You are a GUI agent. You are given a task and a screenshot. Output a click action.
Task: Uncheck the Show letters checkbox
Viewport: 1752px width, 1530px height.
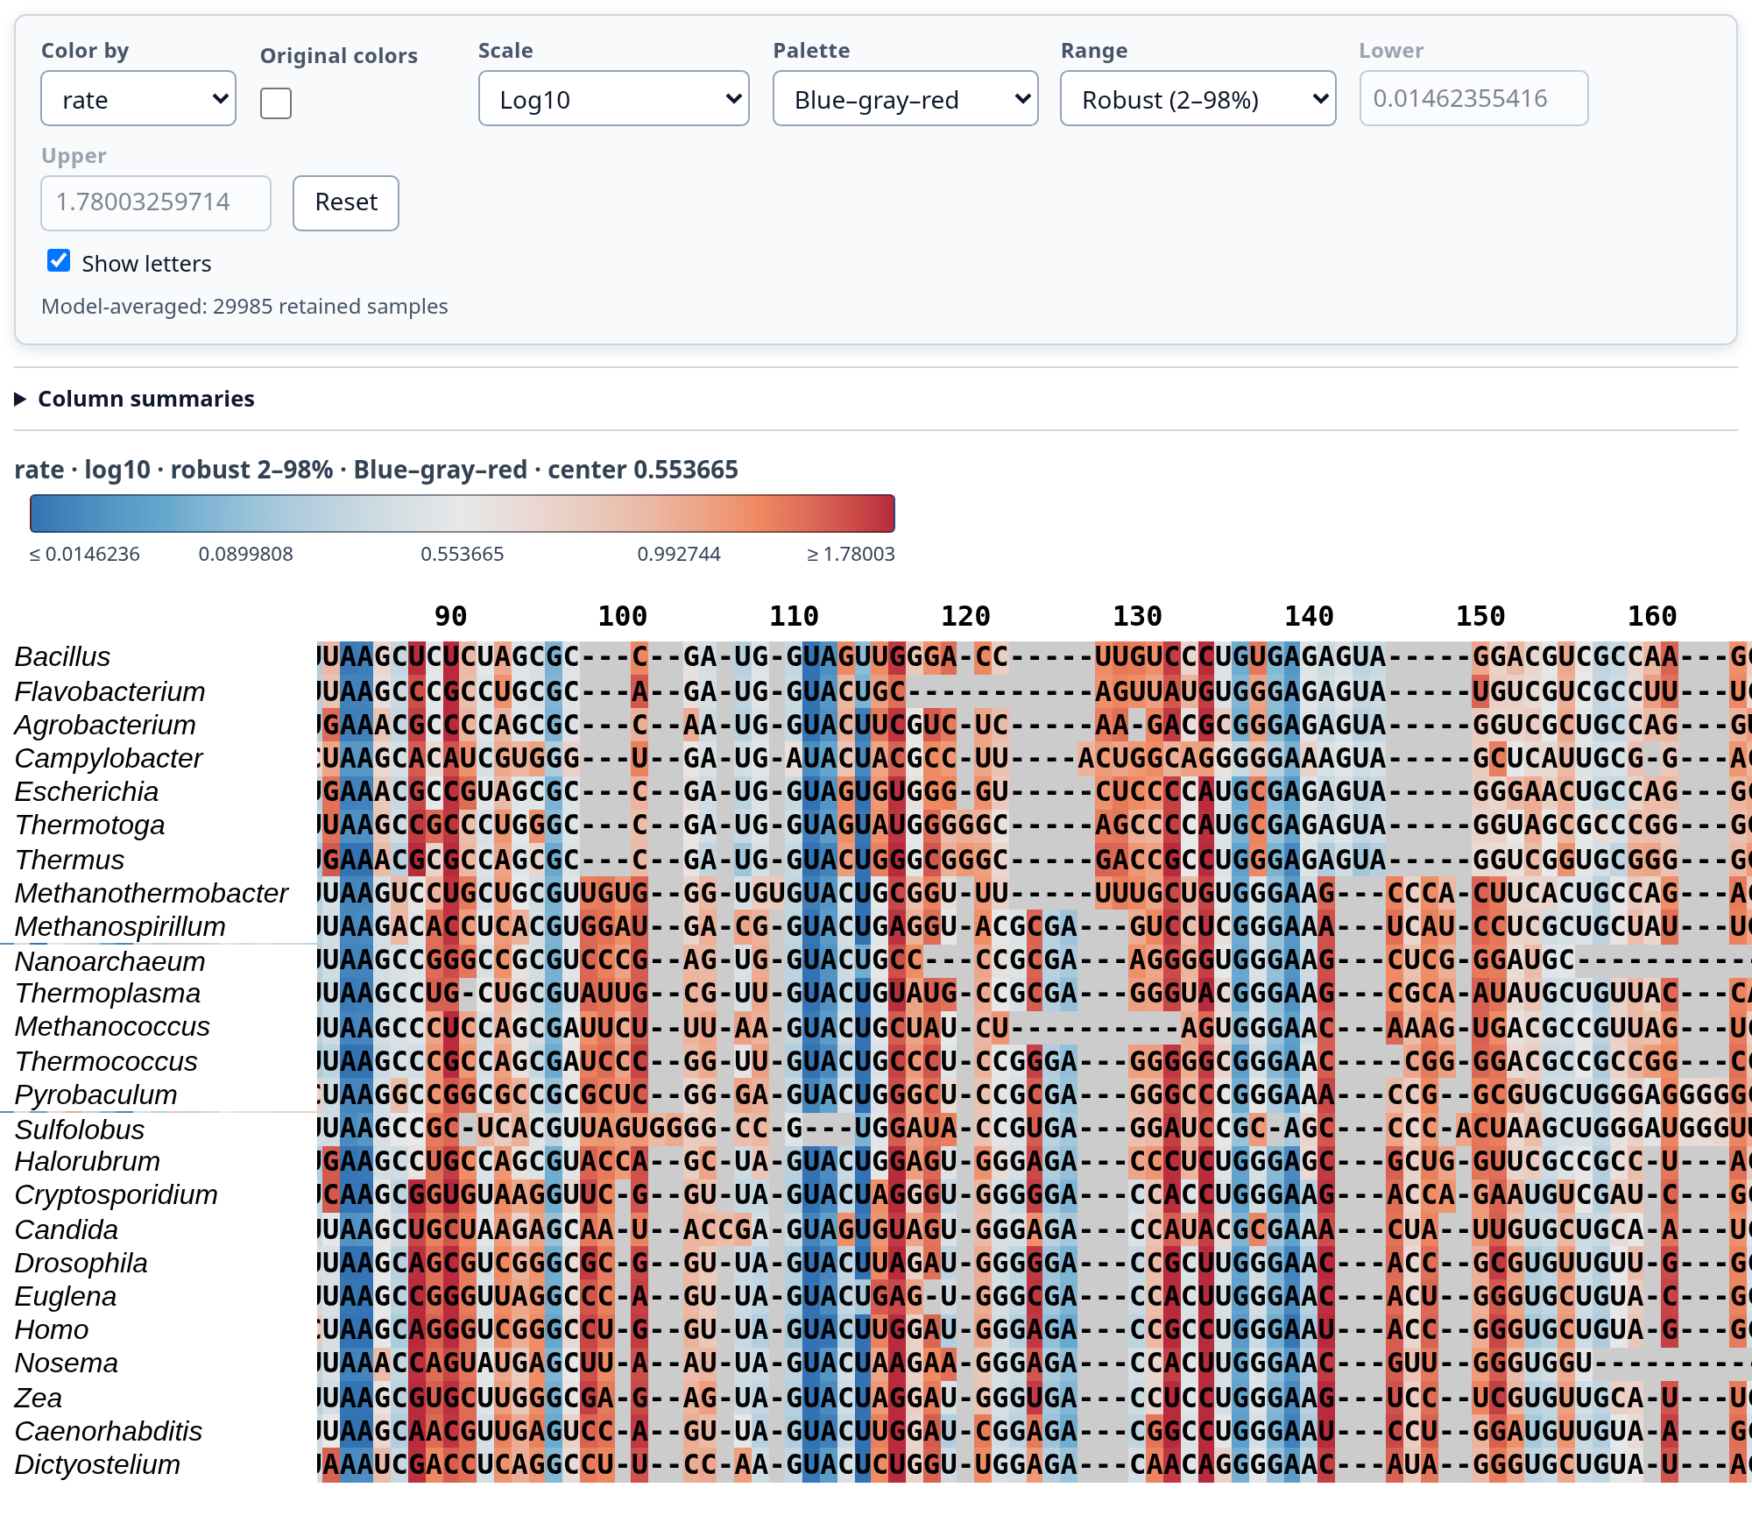[x=59, y=261]
